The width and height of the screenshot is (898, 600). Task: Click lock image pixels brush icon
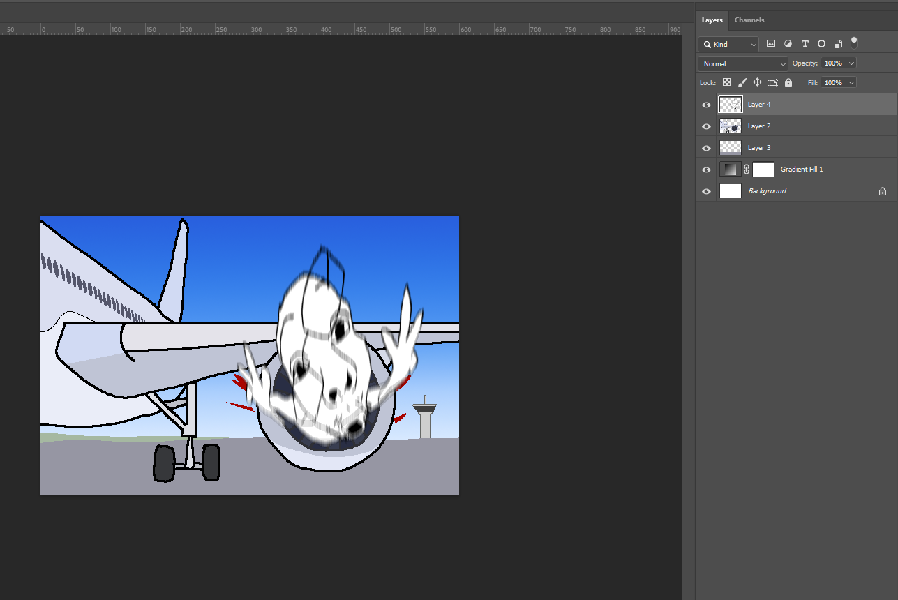click(742, 82)
